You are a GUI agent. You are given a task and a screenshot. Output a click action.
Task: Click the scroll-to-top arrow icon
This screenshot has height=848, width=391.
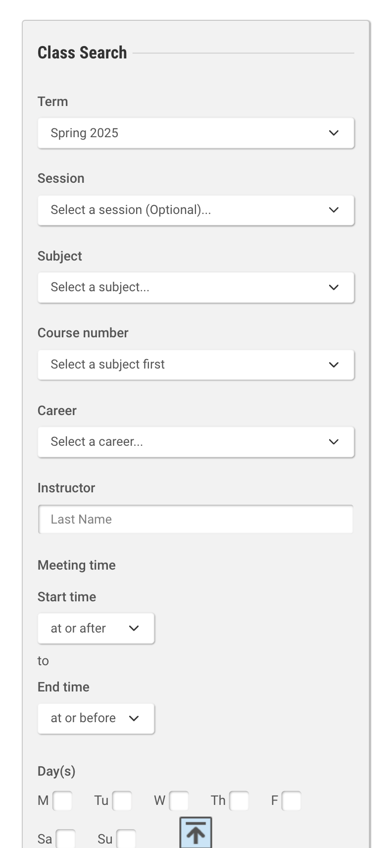(195, 833)
